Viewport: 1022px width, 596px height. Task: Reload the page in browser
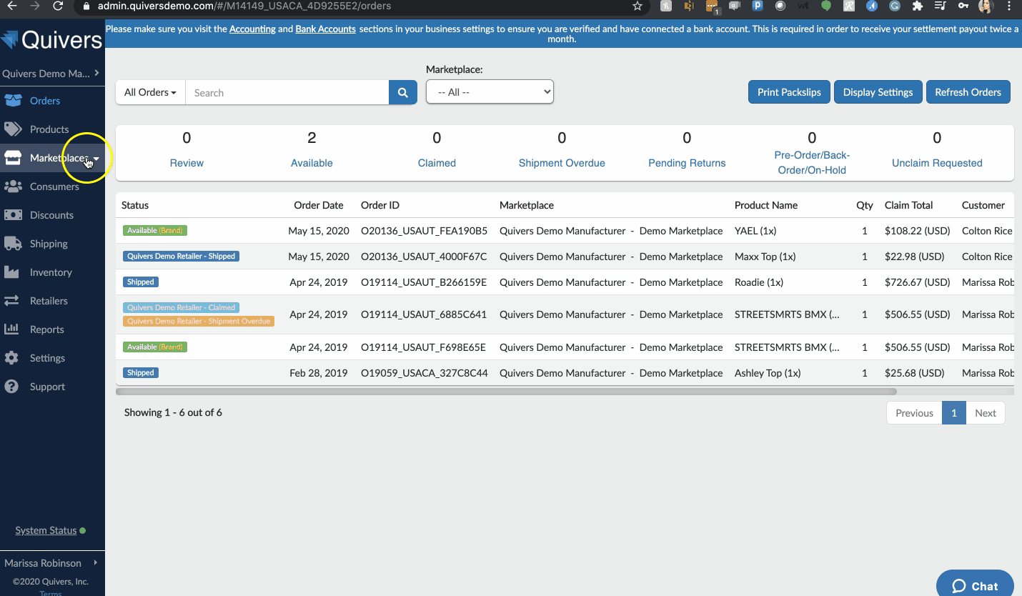58,6
